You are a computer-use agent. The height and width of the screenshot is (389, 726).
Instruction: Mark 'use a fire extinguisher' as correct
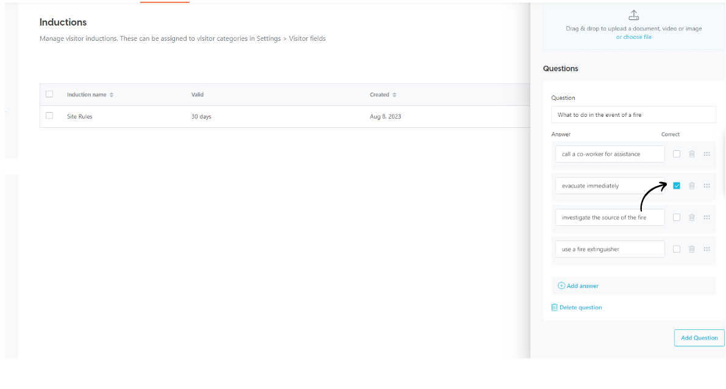pos(677,249)
